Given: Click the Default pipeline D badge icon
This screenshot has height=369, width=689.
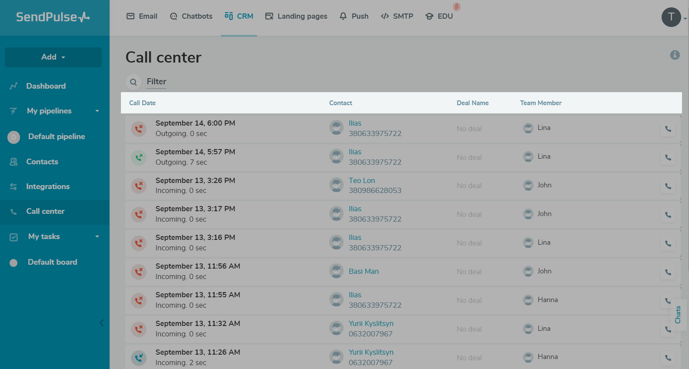Looking at the screenshot, I should tap(13, 137).
